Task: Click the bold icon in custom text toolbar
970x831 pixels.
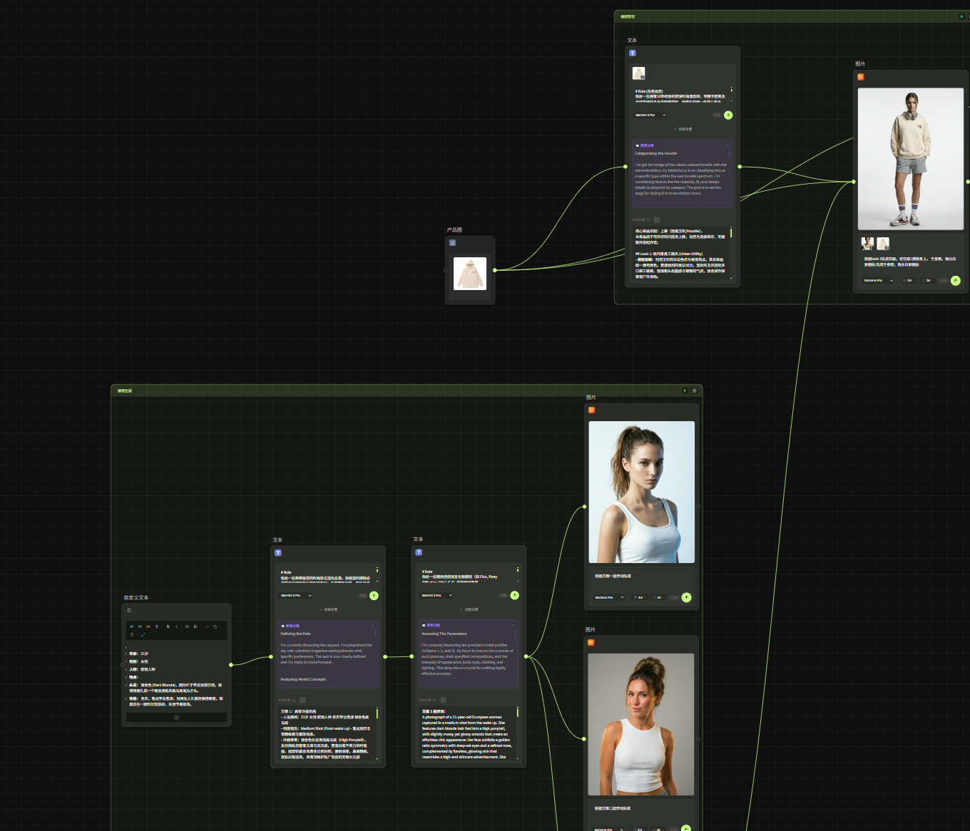Action: tap(168, 627)
